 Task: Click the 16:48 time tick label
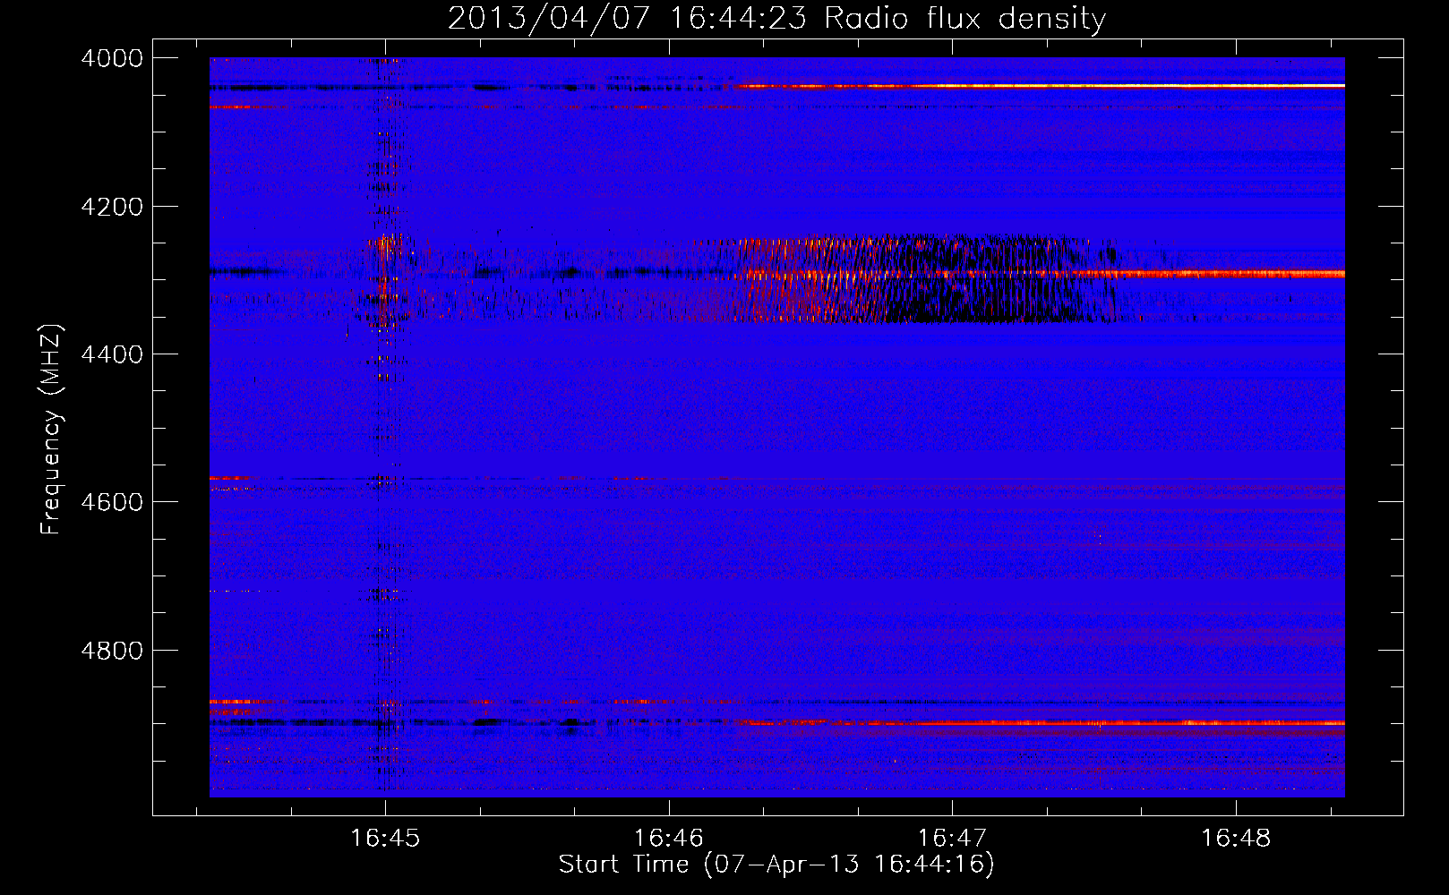click(x=1236, y=839)
